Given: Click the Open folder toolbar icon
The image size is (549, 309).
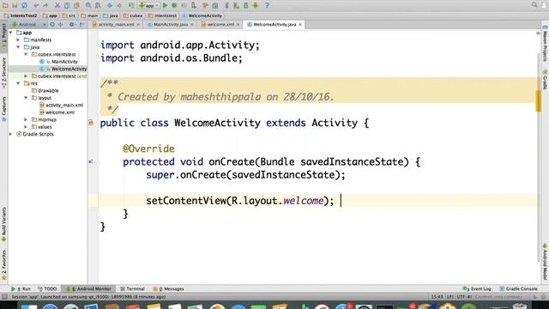Looking at the screenshot, I should click(5, 5).
